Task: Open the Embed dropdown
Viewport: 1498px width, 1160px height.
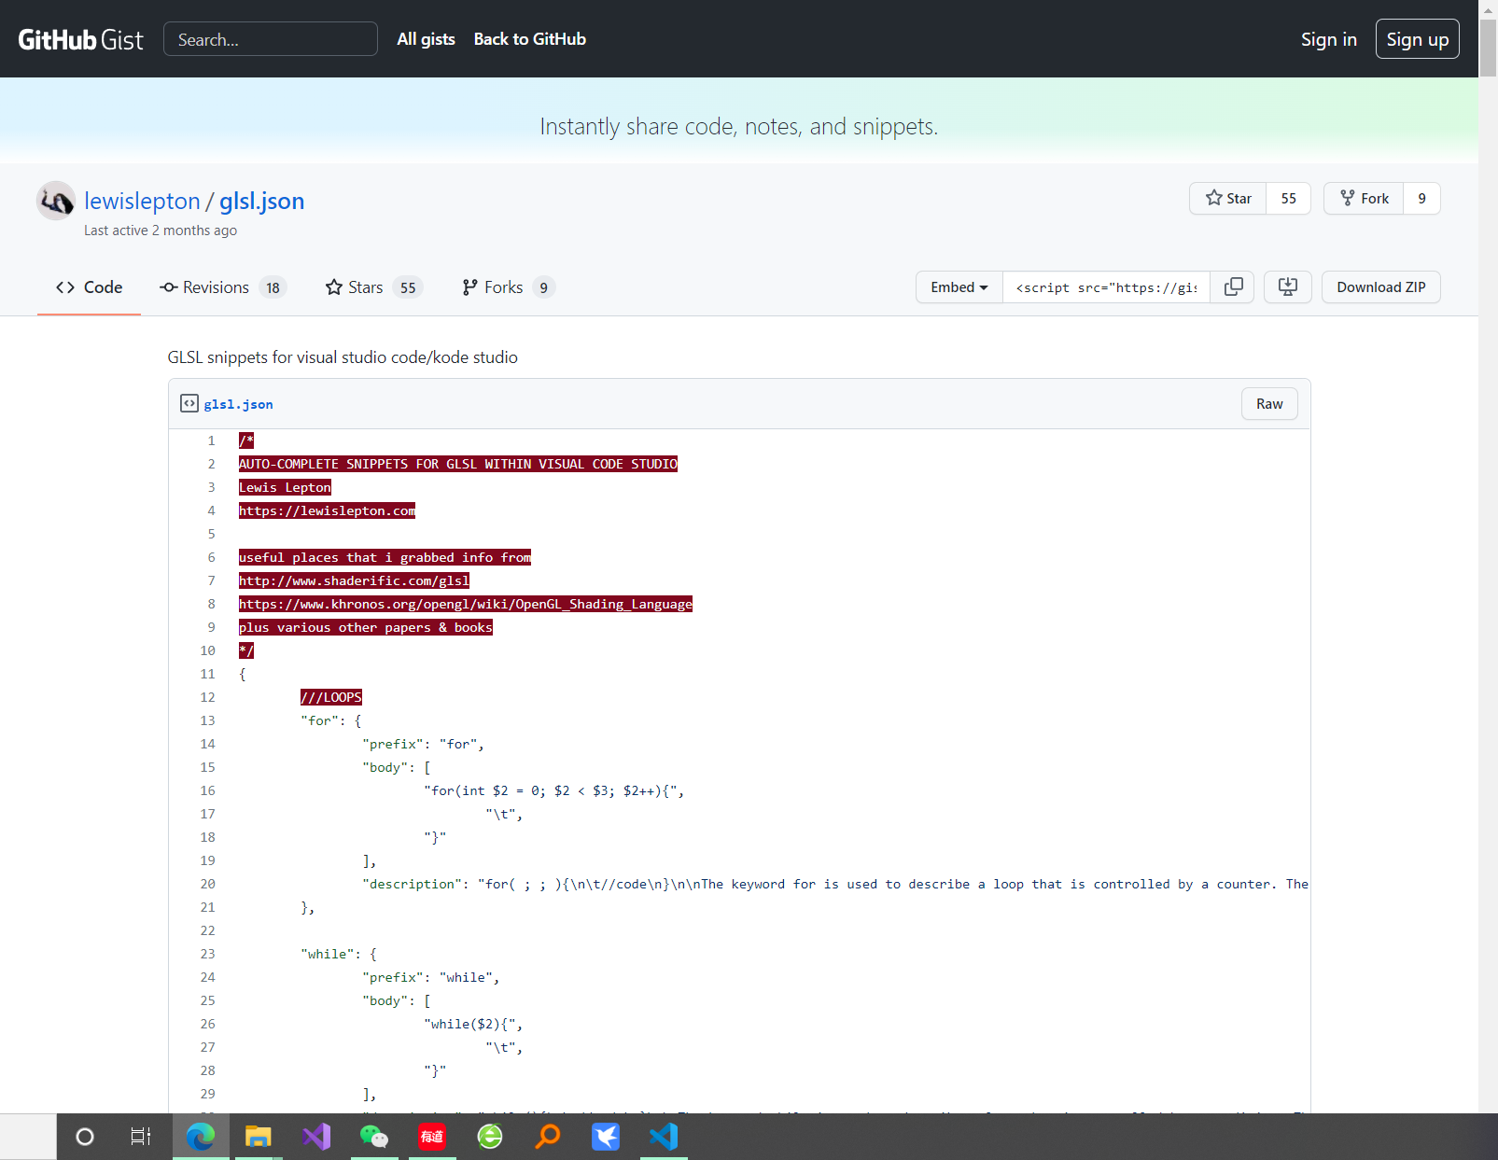Action: pyautogui.click(x=959, y=287)
